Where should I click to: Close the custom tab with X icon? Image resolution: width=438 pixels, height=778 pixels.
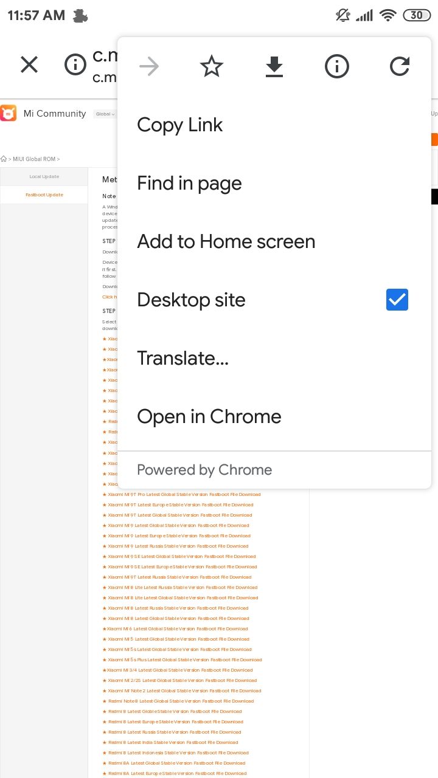coord(29,64)
